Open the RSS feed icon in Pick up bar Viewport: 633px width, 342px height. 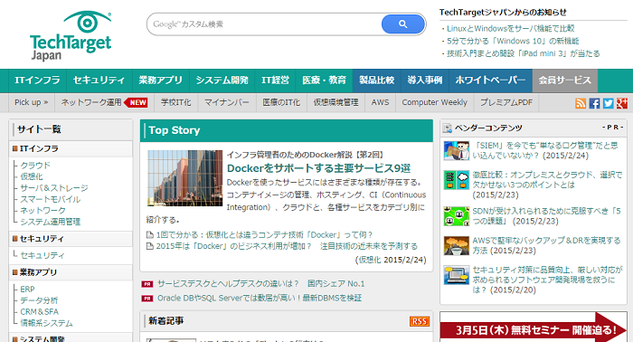coord(581,103)
